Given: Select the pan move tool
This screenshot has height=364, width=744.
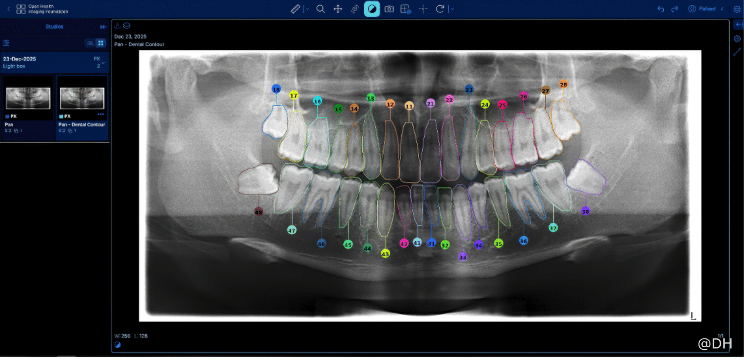Looking at the screenshot, I should (338, 9).
